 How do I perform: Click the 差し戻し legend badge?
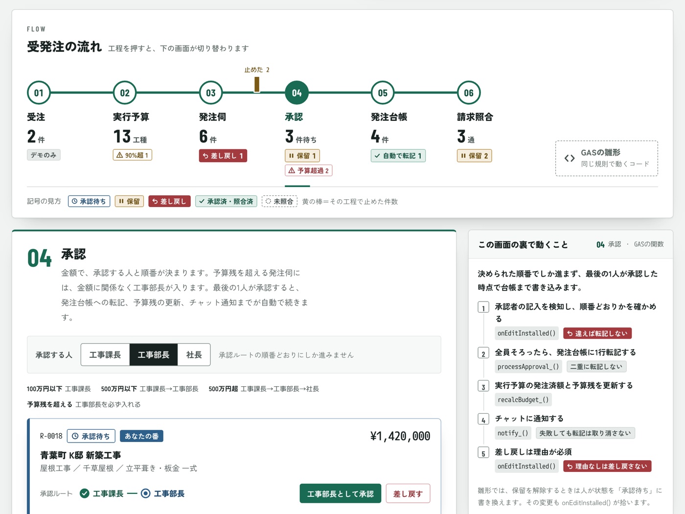click(169, 201)
